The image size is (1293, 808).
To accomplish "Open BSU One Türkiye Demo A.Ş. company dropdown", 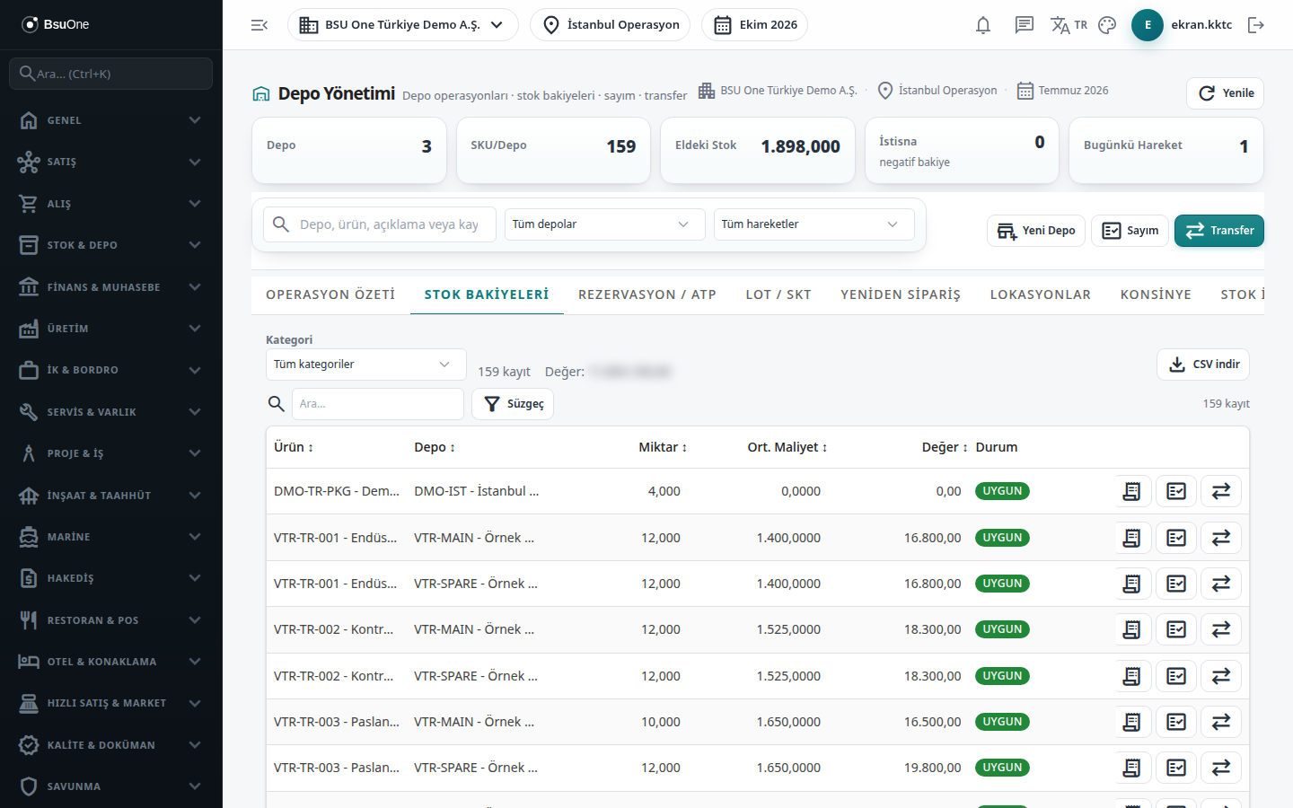I will tap(402, 25).
